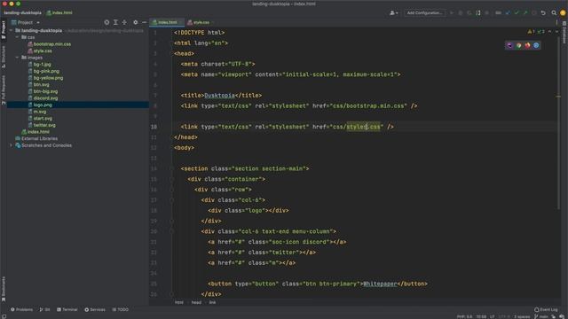568x319 pixels.
Task: Open the Database tool window strip
Action: (564, 32)
